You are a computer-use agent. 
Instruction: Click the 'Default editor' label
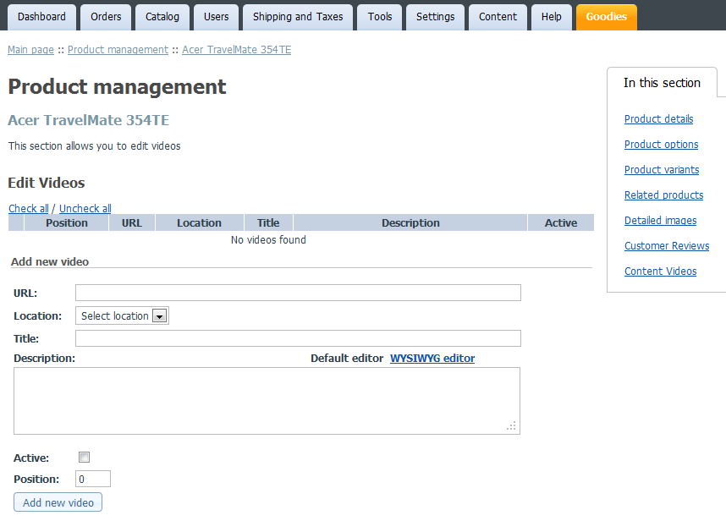(347, 359)
